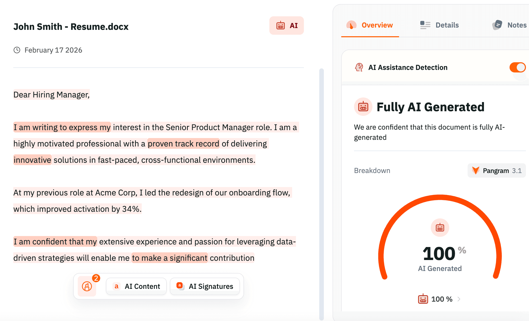Click the AI badge beside the document title
529x321 pixels.
click(286, 25)
